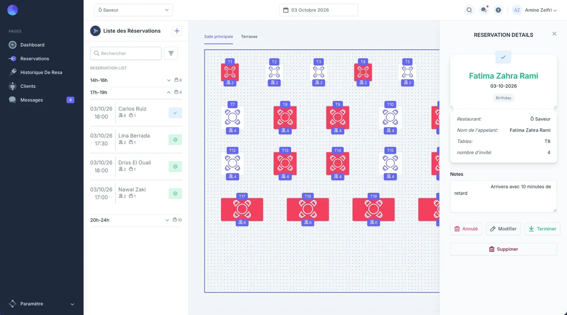The image size is (567, 315).
Task: Expand the 14h-16h time slot group
Action: point(136,80)
